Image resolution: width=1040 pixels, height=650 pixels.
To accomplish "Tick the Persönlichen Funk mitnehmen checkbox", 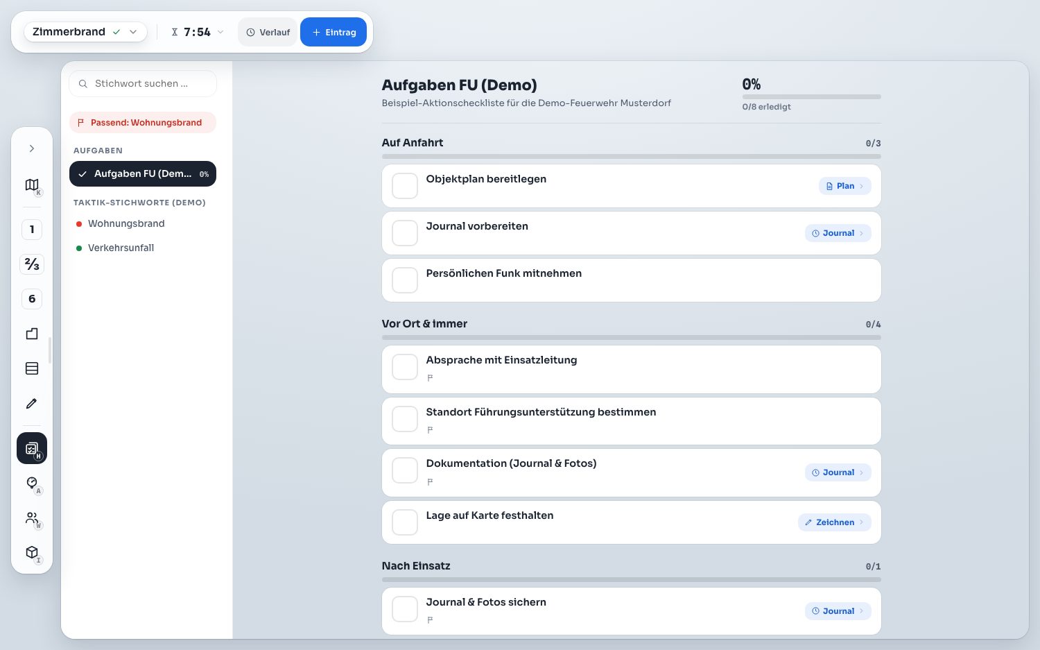I will pos(405,280).
